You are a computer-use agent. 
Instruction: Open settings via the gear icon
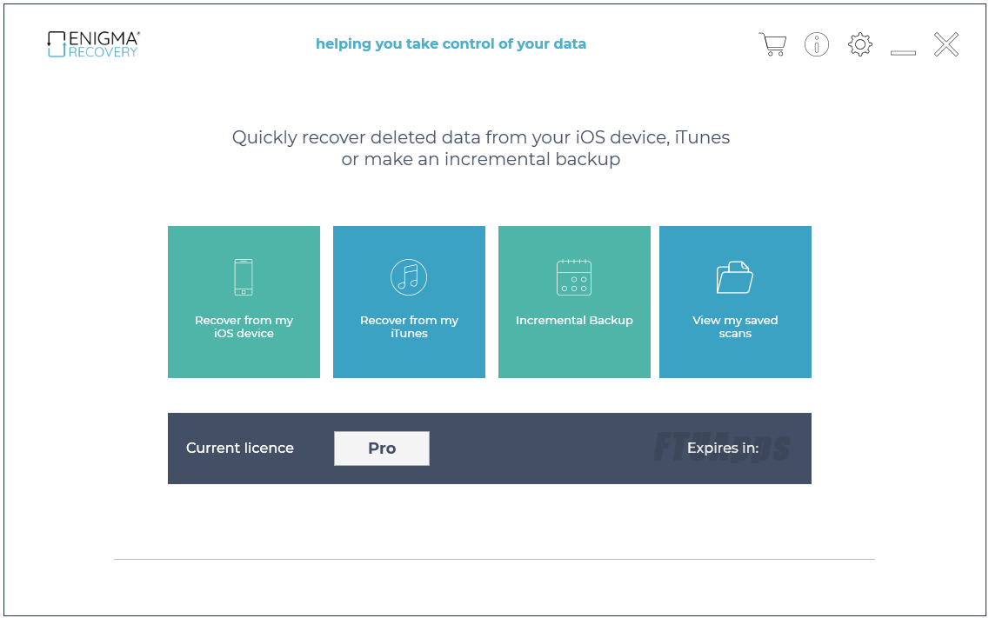click(x=859, y=44)
